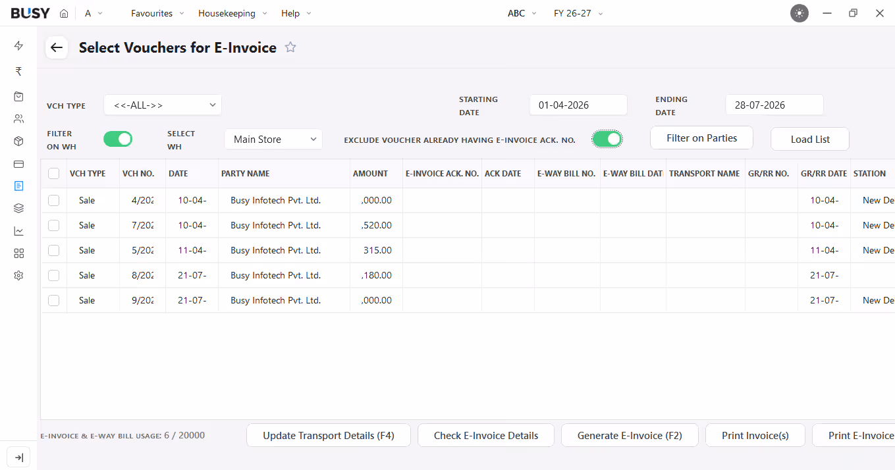Click the Ending Date field

coord(774,105)
